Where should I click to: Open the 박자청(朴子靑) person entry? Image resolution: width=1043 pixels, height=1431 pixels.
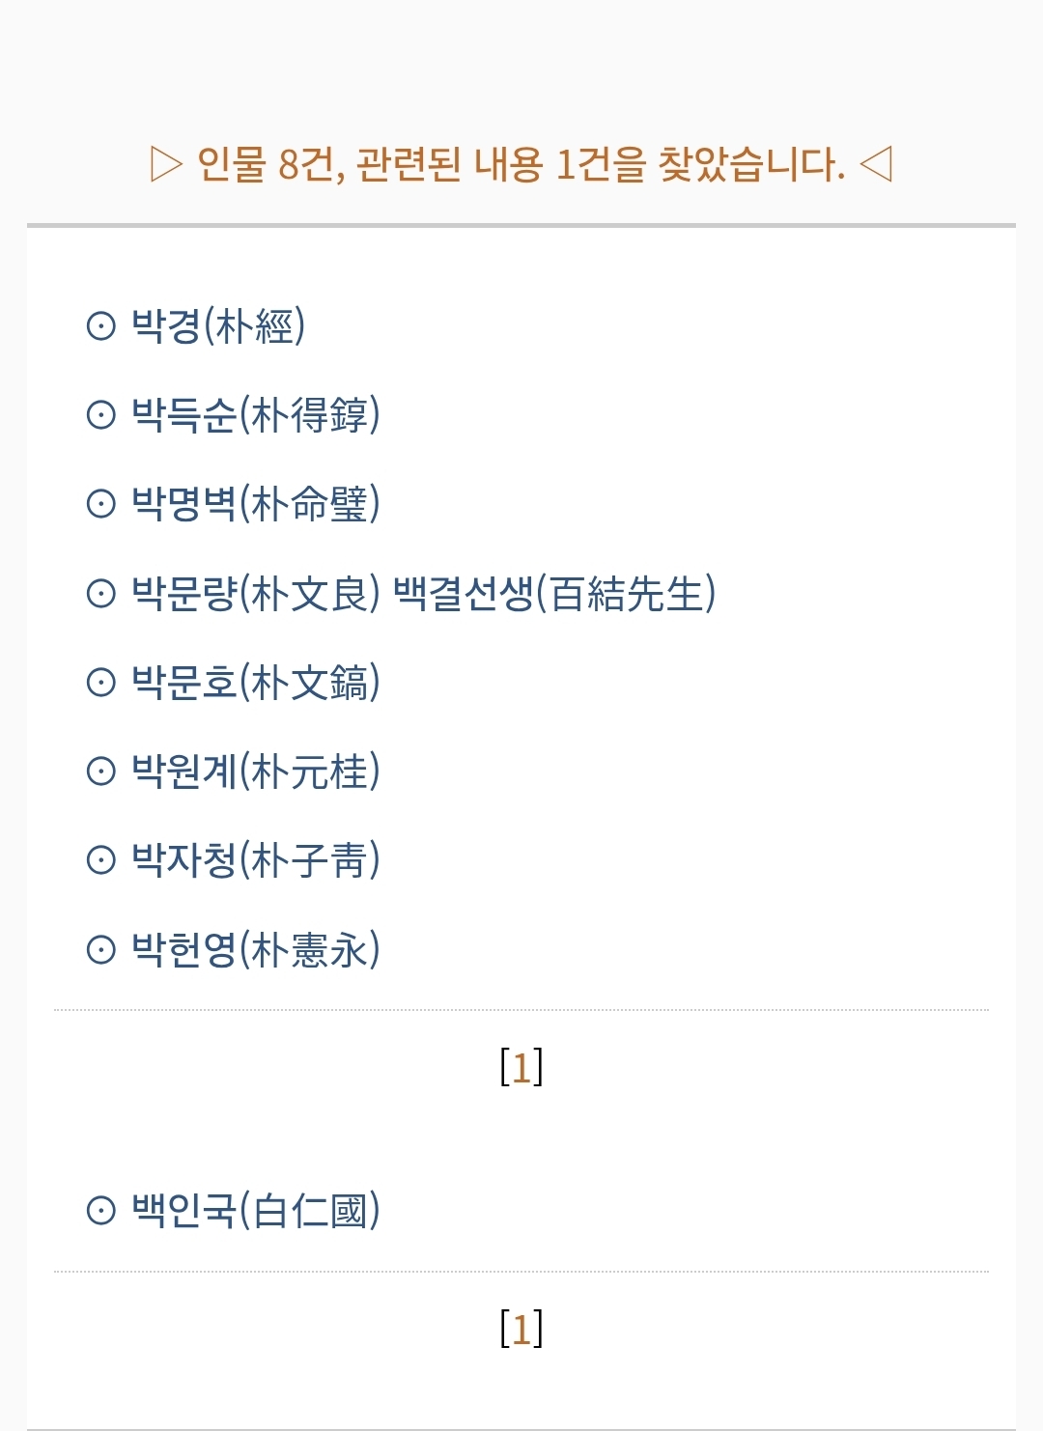[x=256, y=860]
